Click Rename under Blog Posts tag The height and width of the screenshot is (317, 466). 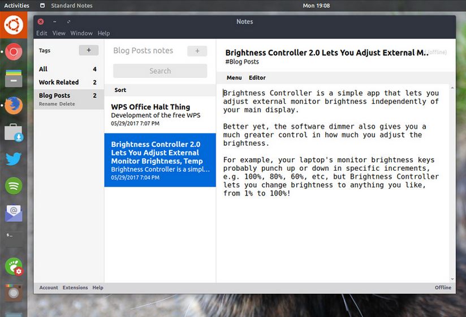point(48,104)
